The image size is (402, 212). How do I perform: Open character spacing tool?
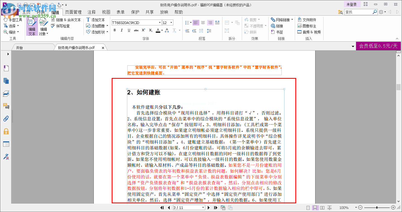coord(167,30)
